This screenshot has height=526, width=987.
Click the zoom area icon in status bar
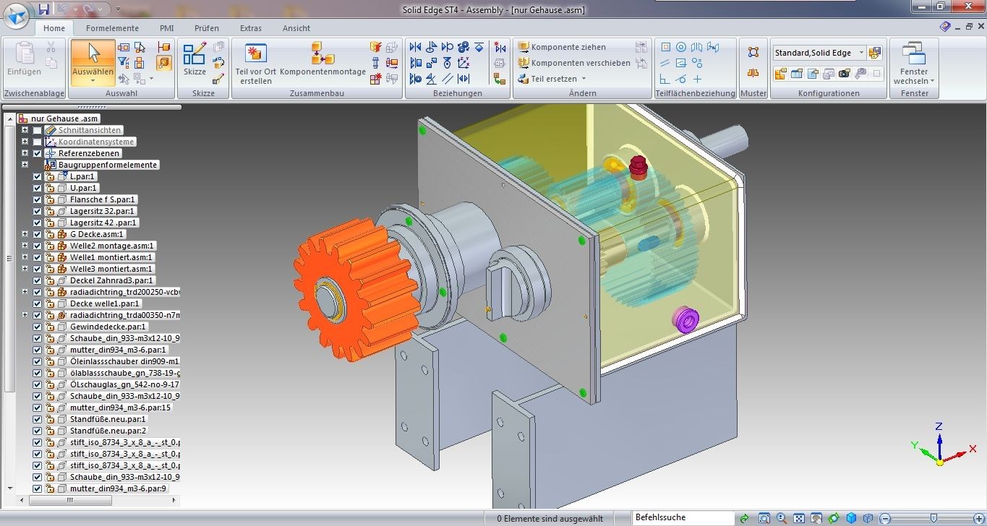click(764, 518)
